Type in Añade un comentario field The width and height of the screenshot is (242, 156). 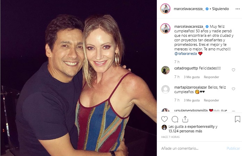(x=191, y=148)
